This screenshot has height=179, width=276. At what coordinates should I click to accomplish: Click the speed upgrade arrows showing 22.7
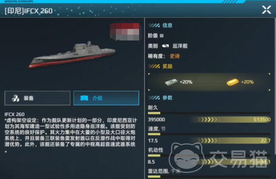click(x=231, y=141)
